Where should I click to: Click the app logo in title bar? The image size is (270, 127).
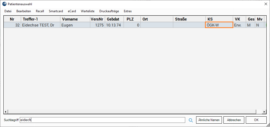4,4
